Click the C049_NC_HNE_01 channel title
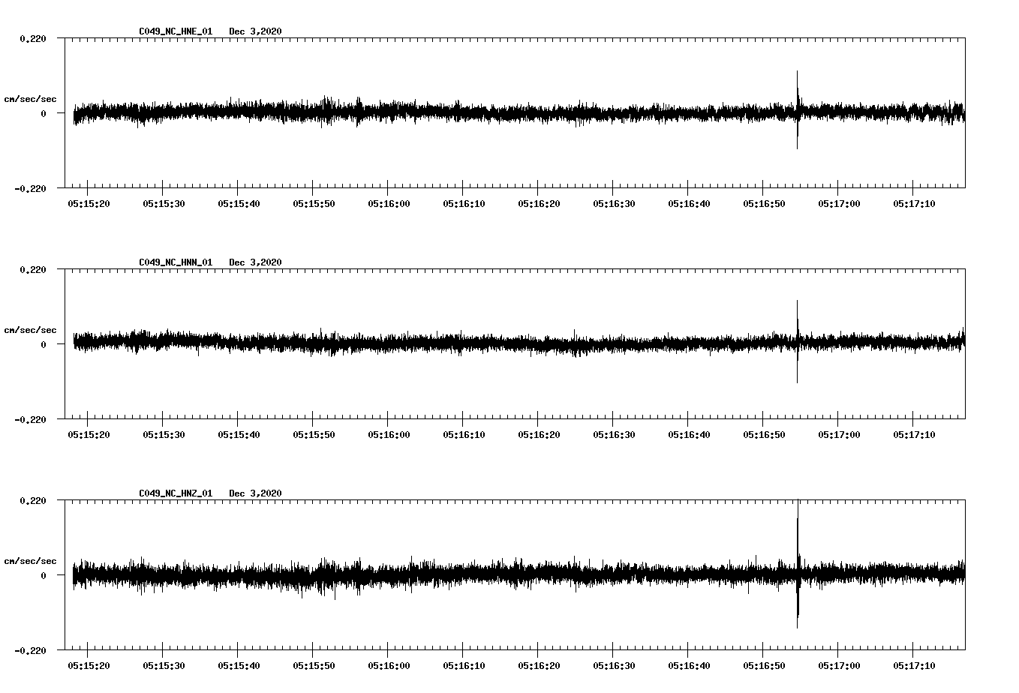1019x693 pixels. [175, 31]
